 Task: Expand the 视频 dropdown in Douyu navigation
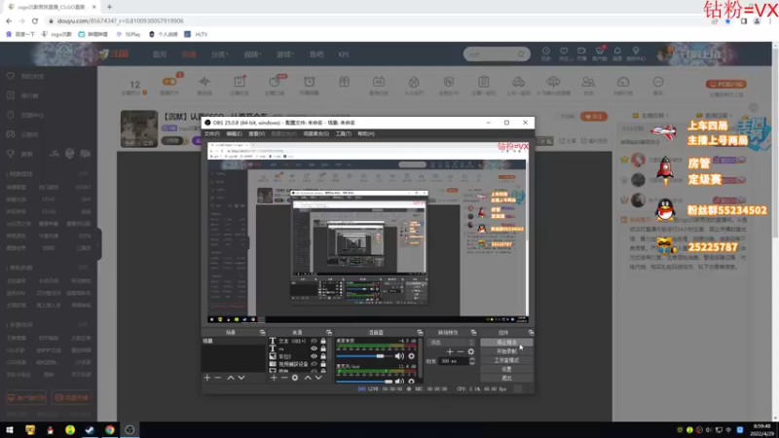[252, 55]
